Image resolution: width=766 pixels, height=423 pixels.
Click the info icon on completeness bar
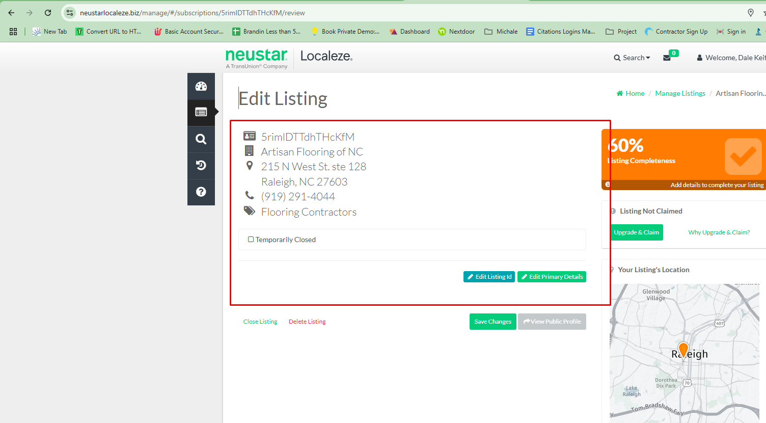click(608, 184)
